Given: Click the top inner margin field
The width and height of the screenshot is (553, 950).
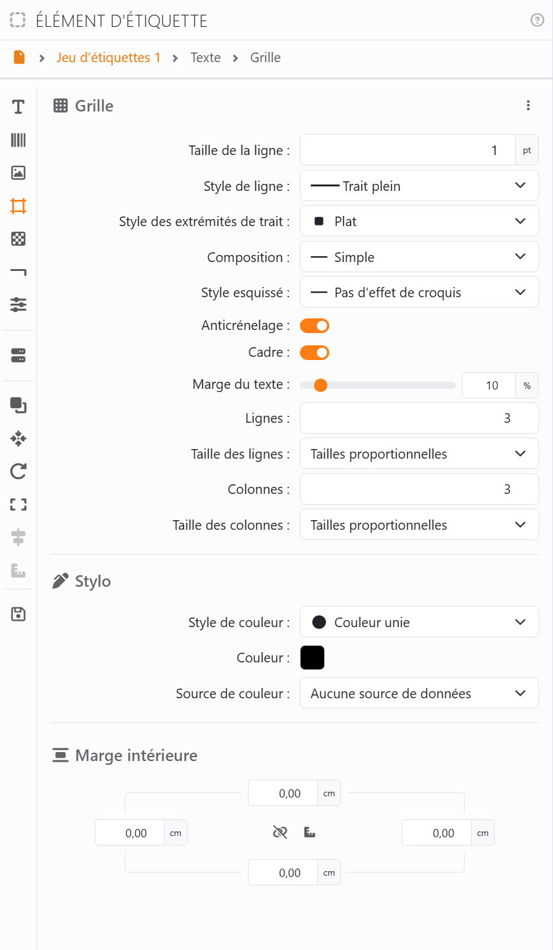Looking at the screenshot, I should [283, 793].
